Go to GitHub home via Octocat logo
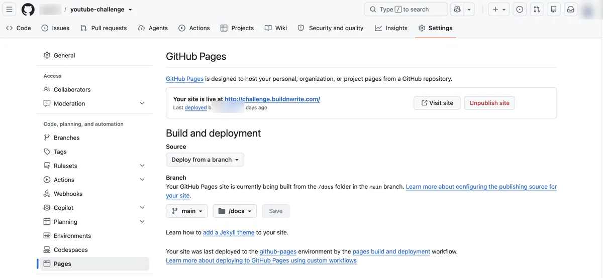603x278 pixels. click(28, 10)
